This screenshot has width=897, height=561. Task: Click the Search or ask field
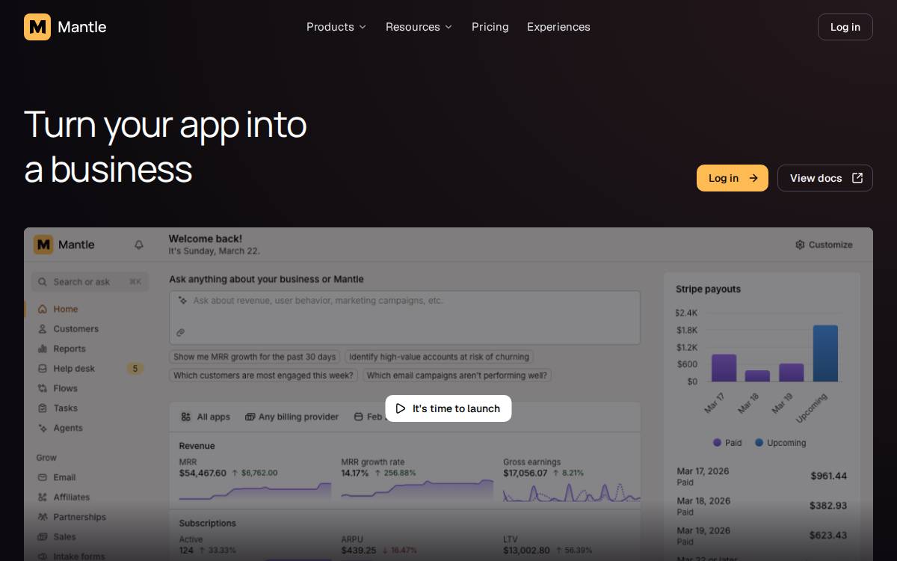(x=90, y=282)
